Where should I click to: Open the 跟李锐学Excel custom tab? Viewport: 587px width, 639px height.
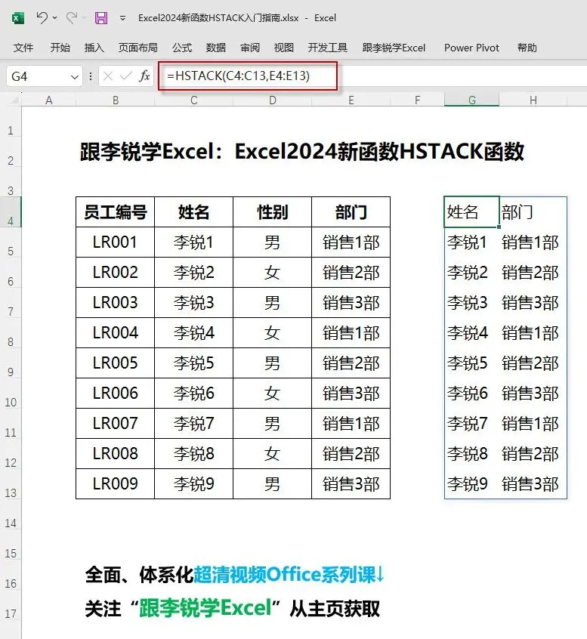pos(394,48)
